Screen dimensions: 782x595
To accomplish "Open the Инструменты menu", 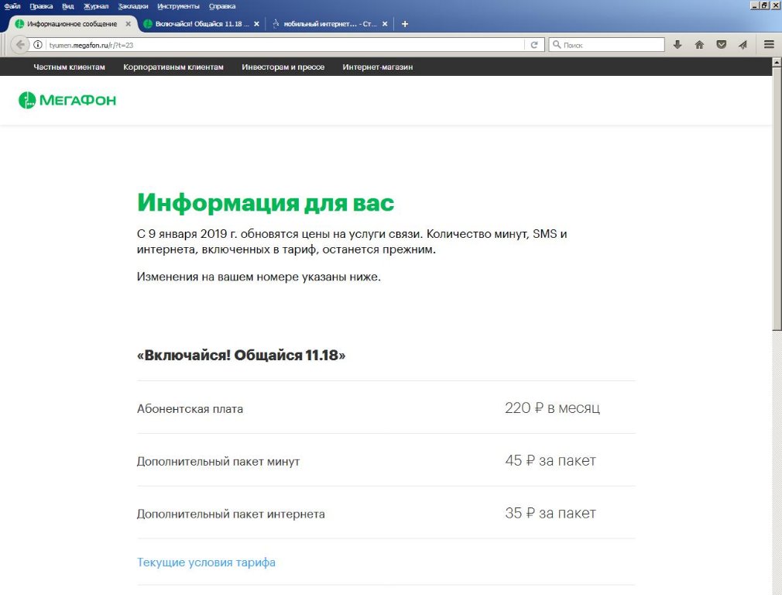I will [x=178, y=6].
